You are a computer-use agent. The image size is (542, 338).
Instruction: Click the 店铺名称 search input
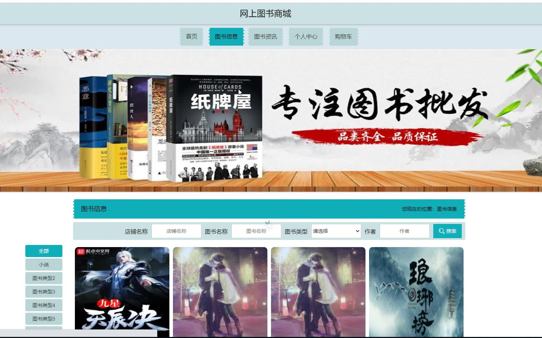[x=177, y=231]
